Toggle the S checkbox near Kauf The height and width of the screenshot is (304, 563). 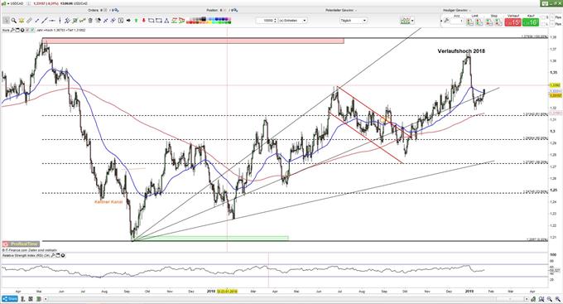tap(543, 17)
